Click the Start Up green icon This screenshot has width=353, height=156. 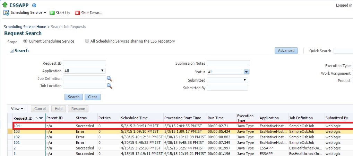[x=52, y=13]
